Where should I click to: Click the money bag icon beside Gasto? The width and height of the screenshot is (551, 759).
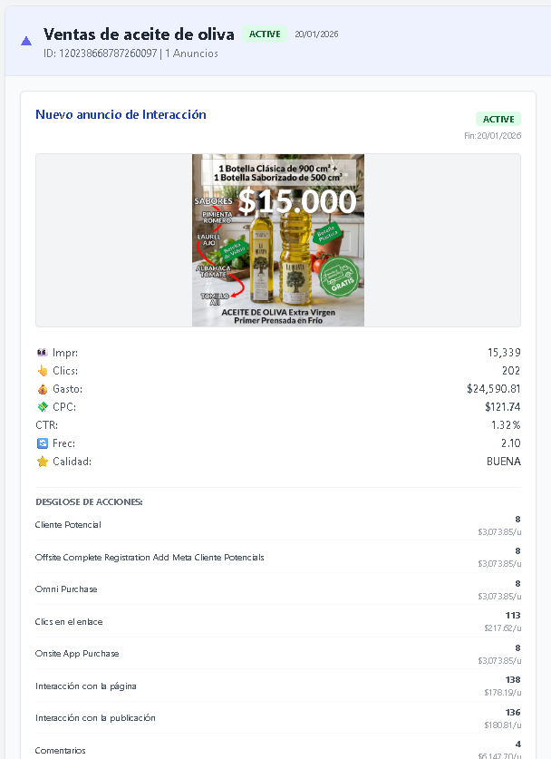(x=41, y=389)
